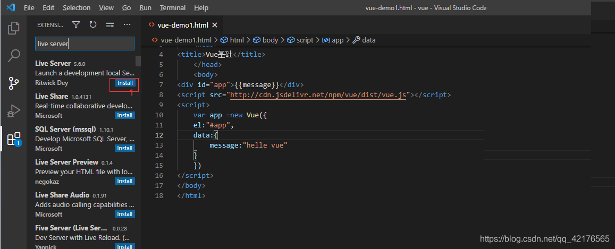Open the Explorer view in activity bar
The width and height of the screenshot is (615, 249).
[14, 28]
